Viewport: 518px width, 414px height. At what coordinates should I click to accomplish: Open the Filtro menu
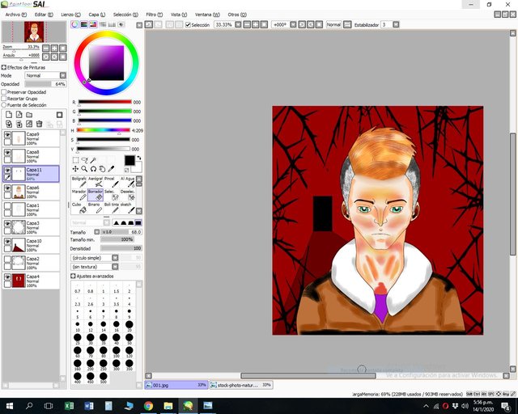155,15
